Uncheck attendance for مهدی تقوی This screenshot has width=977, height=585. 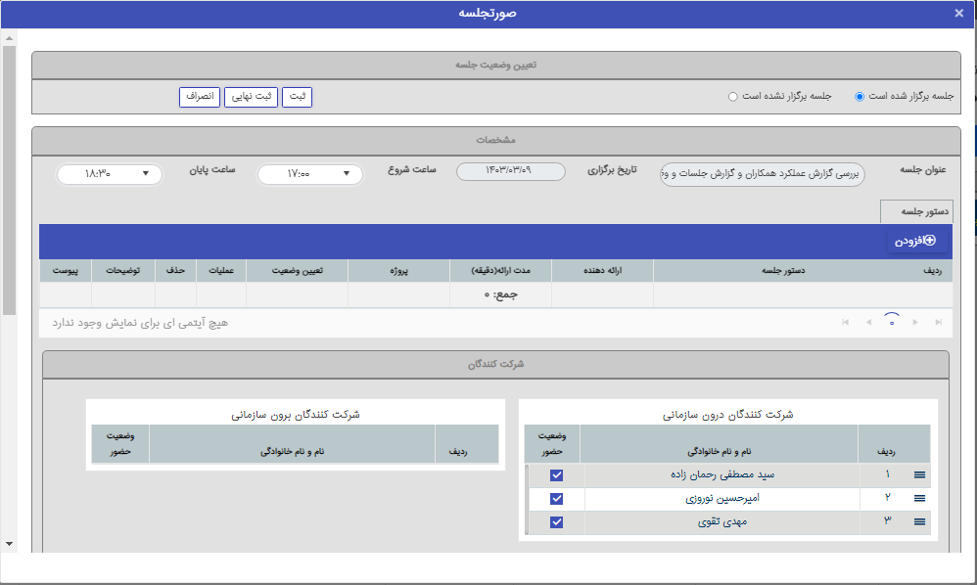coord(555,521)
